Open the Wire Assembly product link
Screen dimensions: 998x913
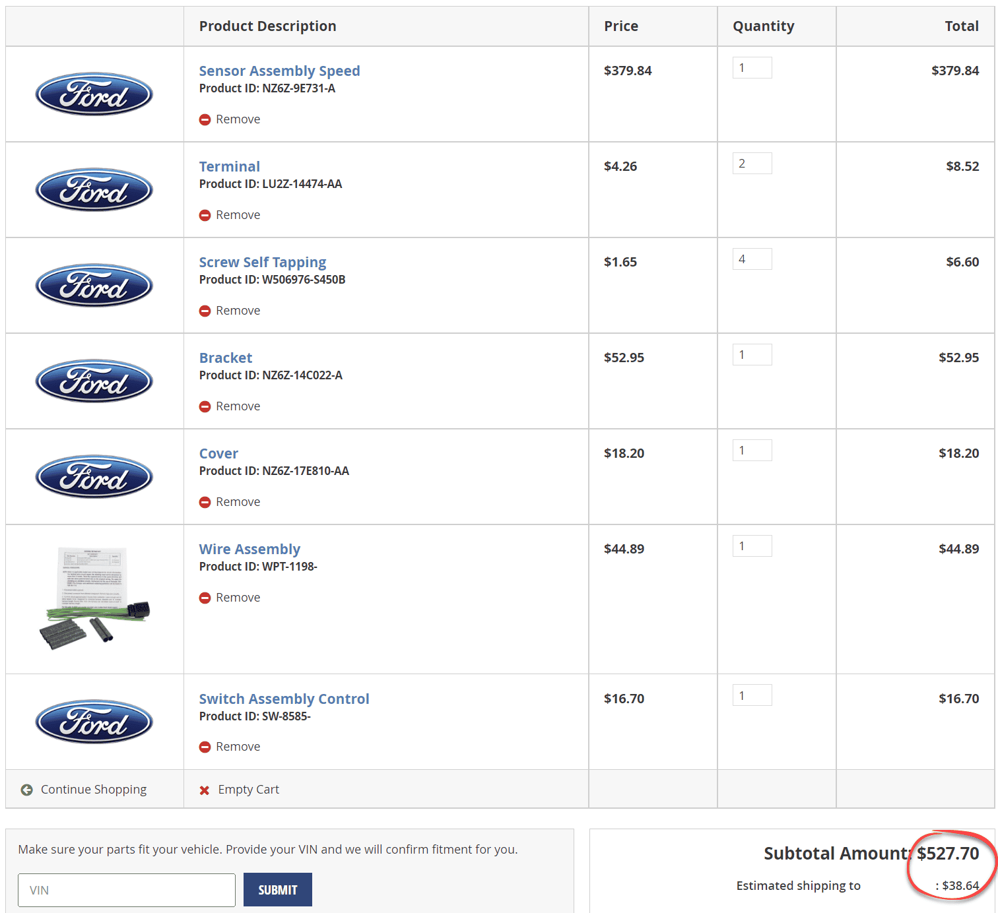249,549
